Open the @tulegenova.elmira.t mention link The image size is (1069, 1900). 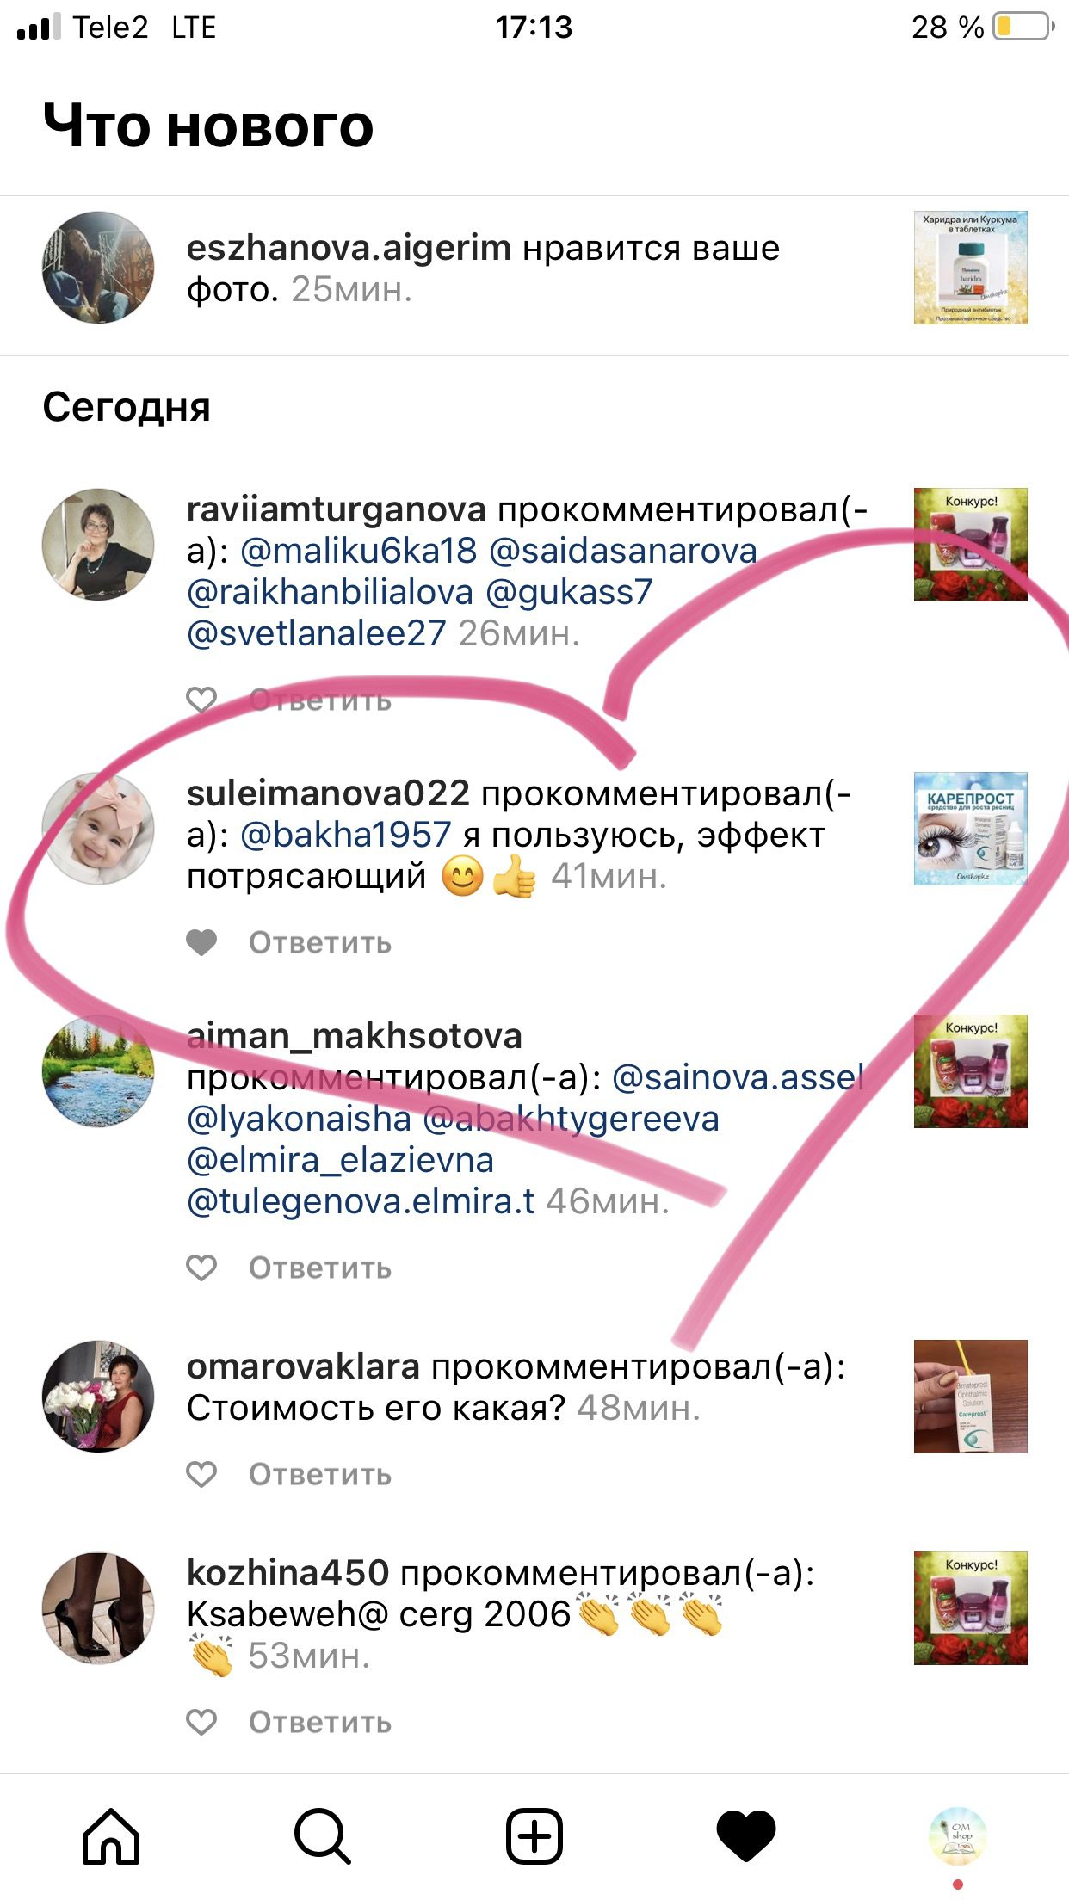361,1201
